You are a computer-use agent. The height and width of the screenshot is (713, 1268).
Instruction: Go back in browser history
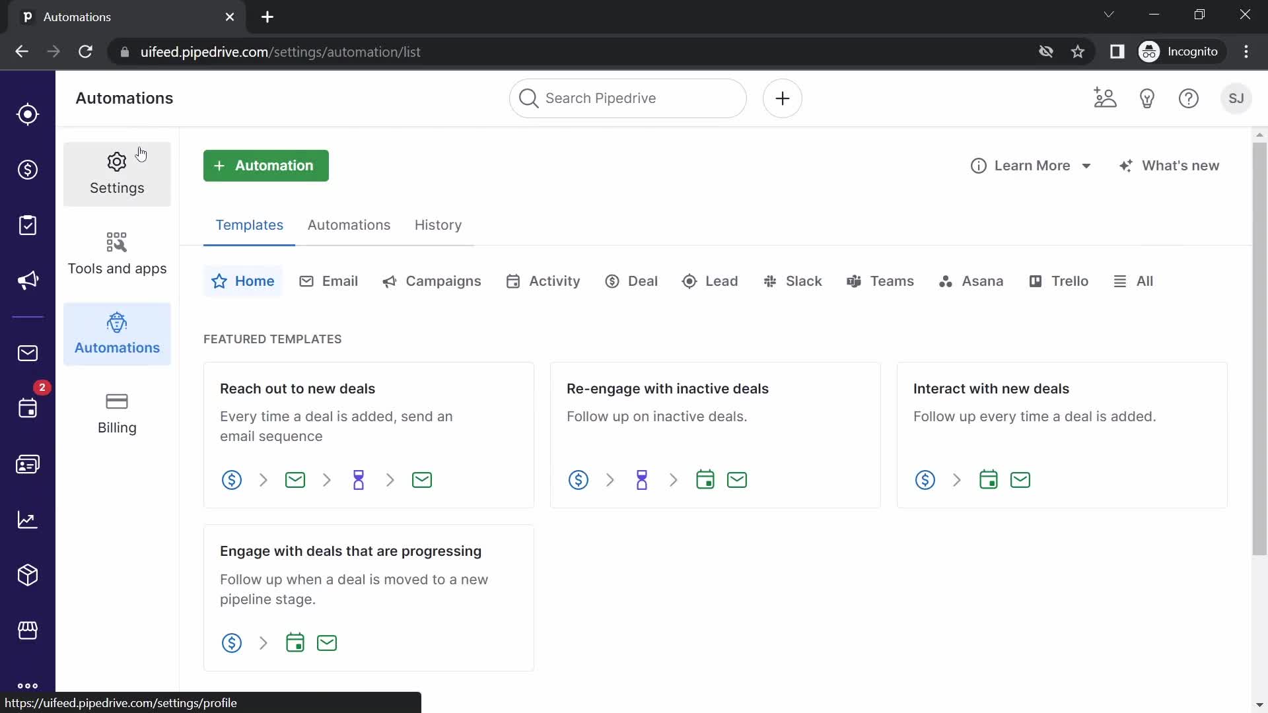[x=22, y=51]
